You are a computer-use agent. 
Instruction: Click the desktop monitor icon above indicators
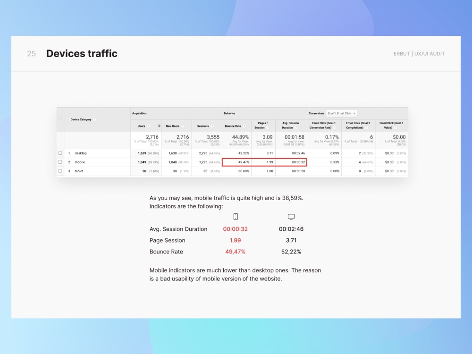291,217
